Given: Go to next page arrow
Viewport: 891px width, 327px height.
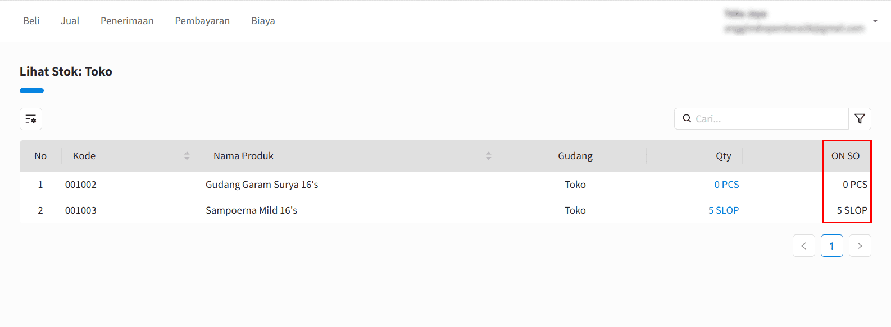Looking at the screenshot, I should 860,246.
